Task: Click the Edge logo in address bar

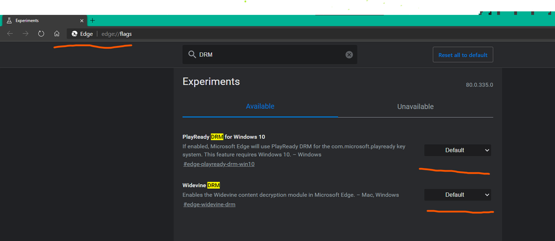Action: (x=75, y=34)
